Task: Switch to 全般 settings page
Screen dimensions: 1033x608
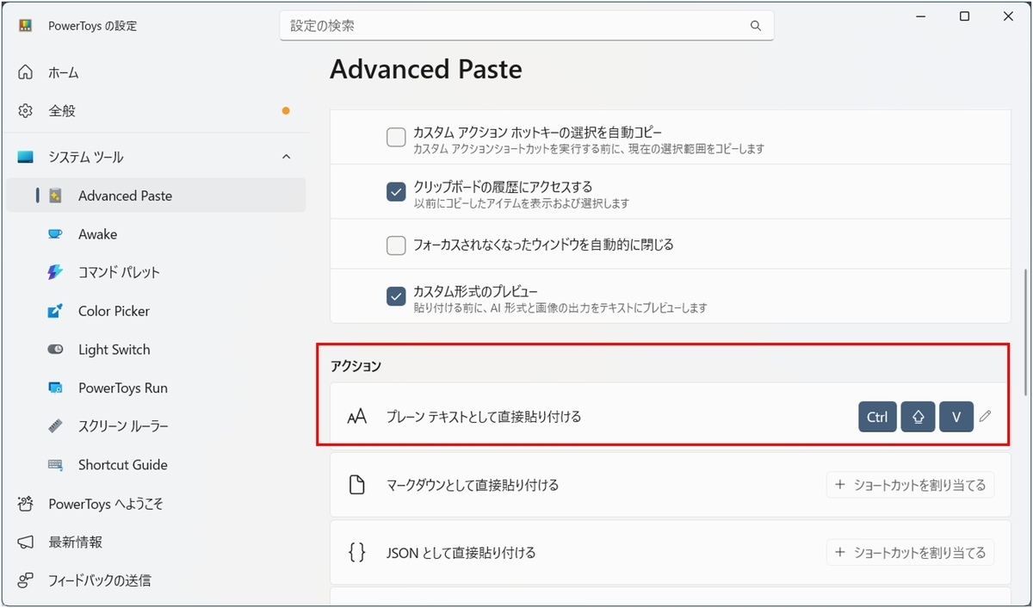Action: point(156,111)
